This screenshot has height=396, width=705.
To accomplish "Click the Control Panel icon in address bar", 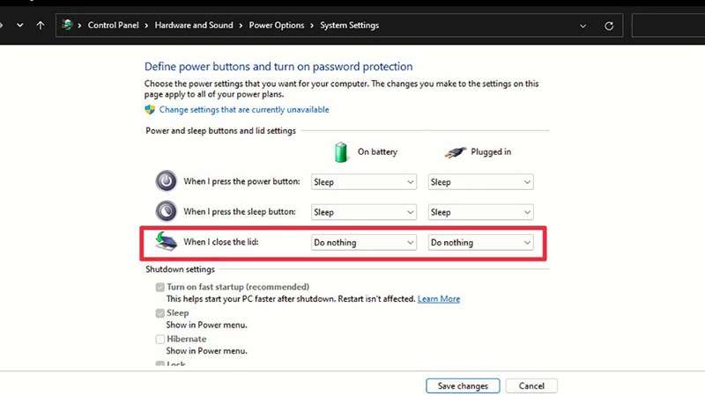I will 68,26.
